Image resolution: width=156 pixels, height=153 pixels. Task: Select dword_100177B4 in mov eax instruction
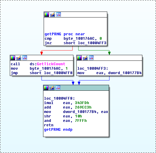pos(125,73)
